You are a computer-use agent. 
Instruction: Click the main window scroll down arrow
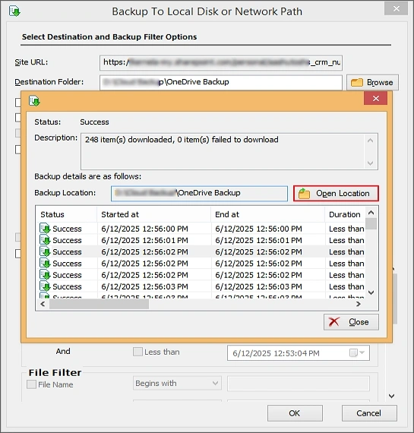point(392,396)
